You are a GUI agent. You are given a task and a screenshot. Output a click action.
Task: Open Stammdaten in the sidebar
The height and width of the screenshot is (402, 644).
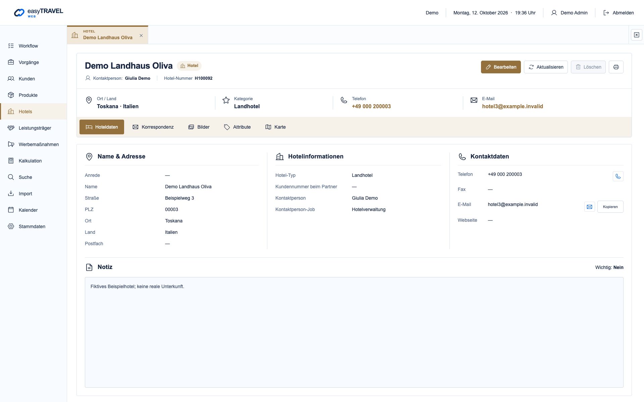[34, 226]
